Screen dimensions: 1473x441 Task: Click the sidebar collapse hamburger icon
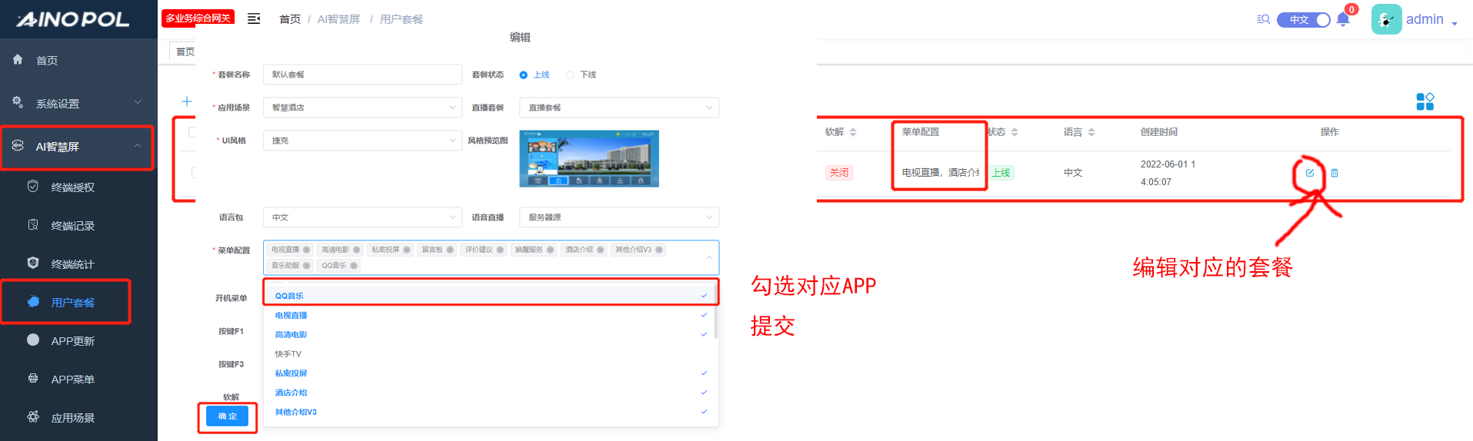pos(254,18)
